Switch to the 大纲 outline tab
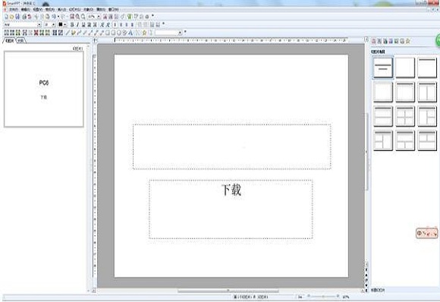 tap(21, 41)
